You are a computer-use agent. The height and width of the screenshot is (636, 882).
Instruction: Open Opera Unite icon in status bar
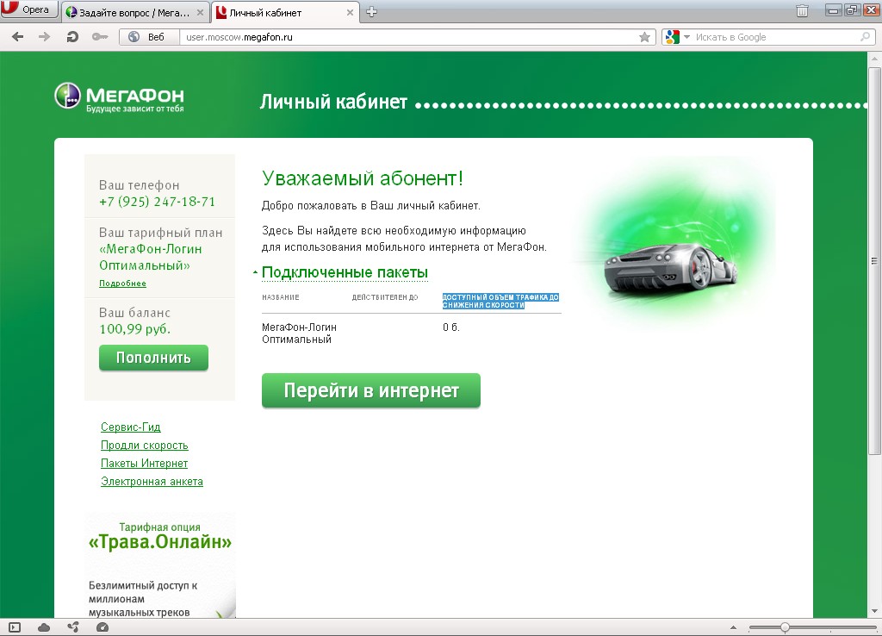pyautogui.click(x=73, y=627)
